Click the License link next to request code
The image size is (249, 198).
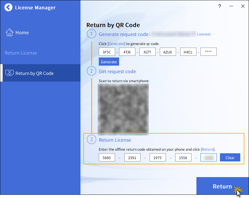[203, 34]
